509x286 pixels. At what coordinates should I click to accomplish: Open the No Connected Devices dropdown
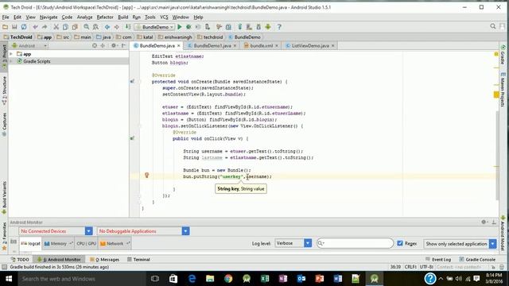pos(56,231)
